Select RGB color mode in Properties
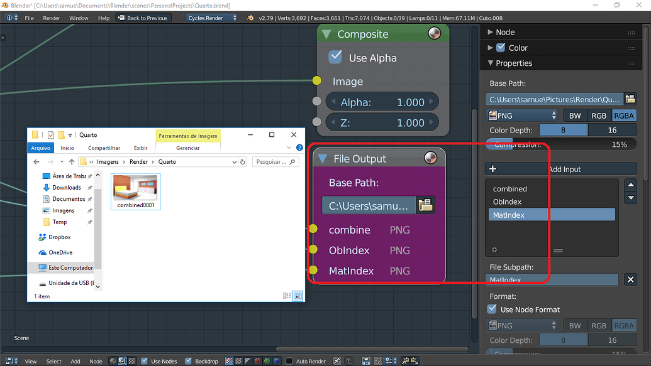The image size is (651, 366). pyautogui.click(x=599, y=116)
